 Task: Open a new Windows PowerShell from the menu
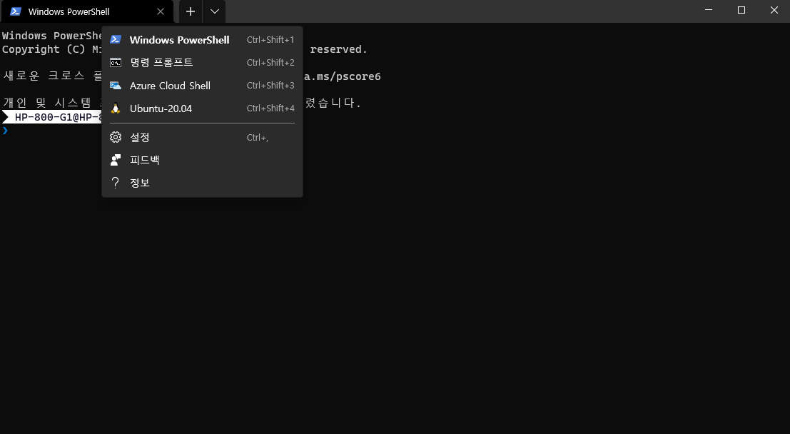179,39
